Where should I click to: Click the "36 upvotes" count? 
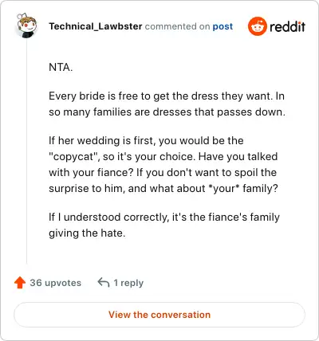[55, 283]
